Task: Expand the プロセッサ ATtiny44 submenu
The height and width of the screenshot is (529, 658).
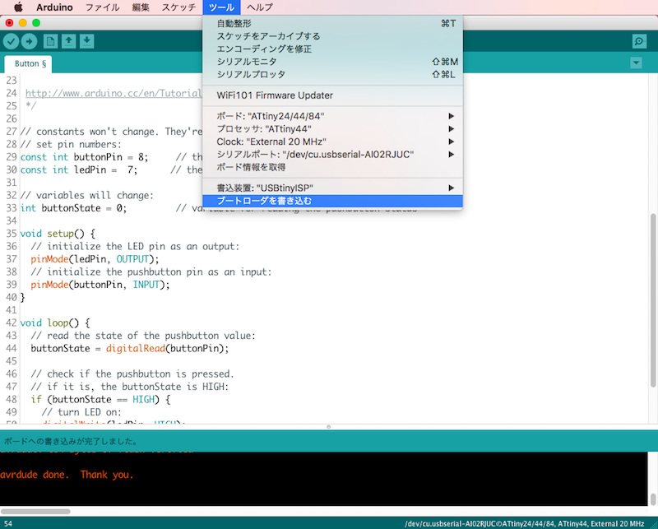Action: [333, 129]
